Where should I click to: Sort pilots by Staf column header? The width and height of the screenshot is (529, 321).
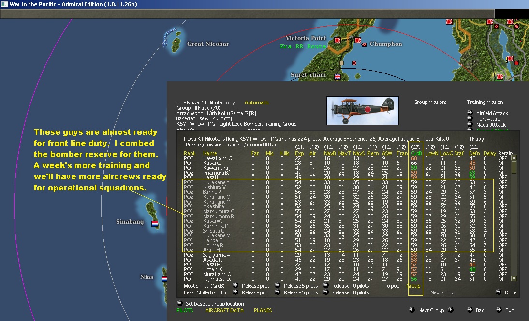pos(459,153)
